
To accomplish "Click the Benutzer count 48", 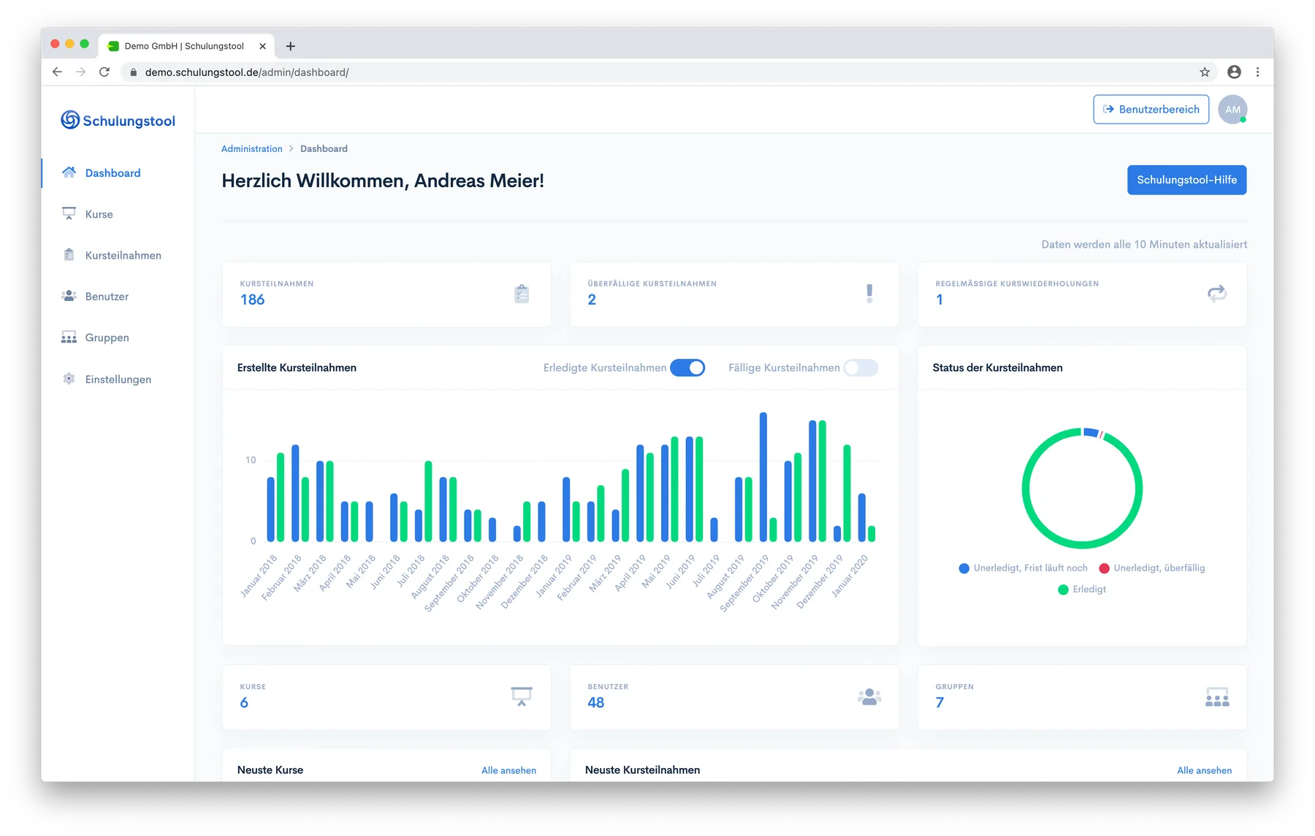I will coord(595,702).
